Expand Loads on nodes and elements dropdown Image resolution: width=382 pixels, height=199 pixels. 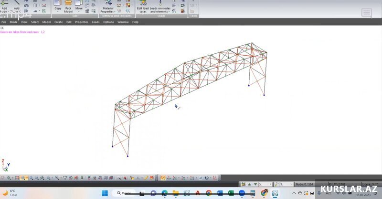tap(169, 11)
